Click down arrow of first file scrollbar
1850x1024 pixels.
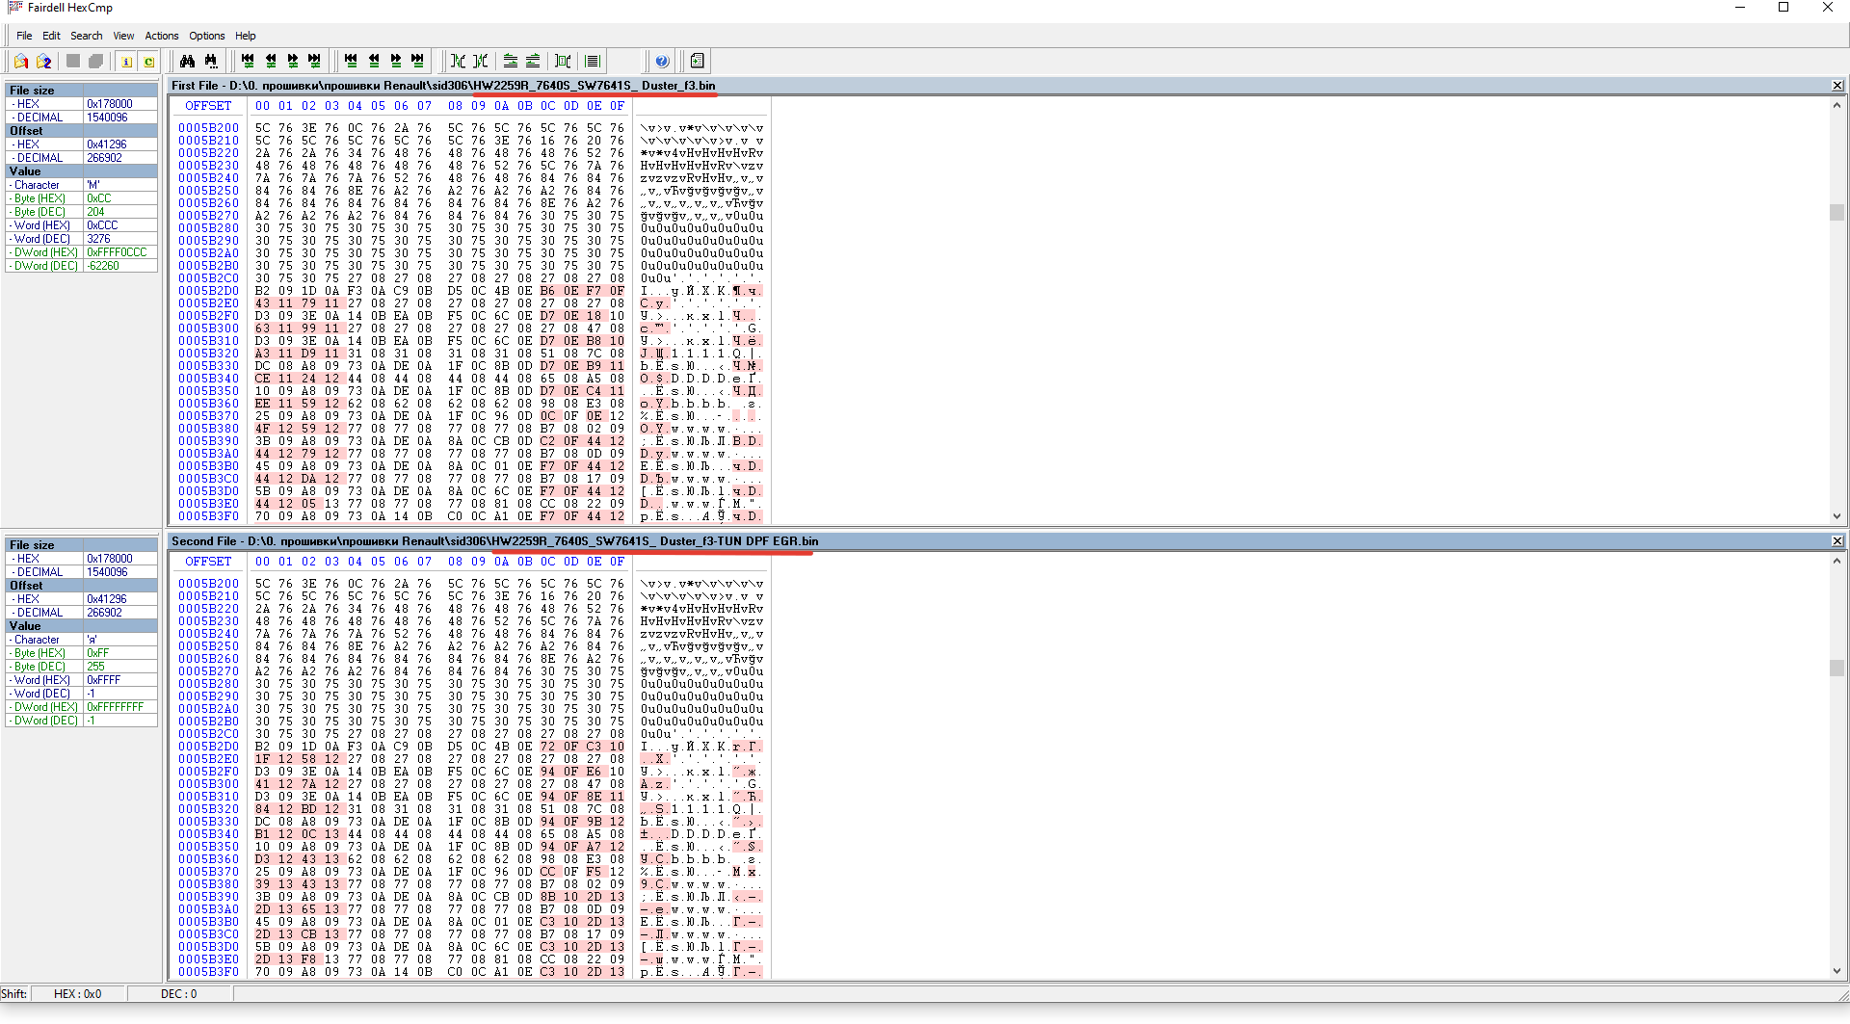point(1837,516)
